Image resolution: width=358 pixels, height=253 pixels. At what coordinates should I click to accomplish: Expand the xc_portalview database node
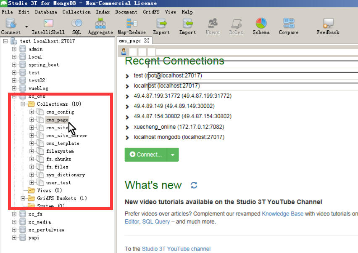[x=14, y=230]
